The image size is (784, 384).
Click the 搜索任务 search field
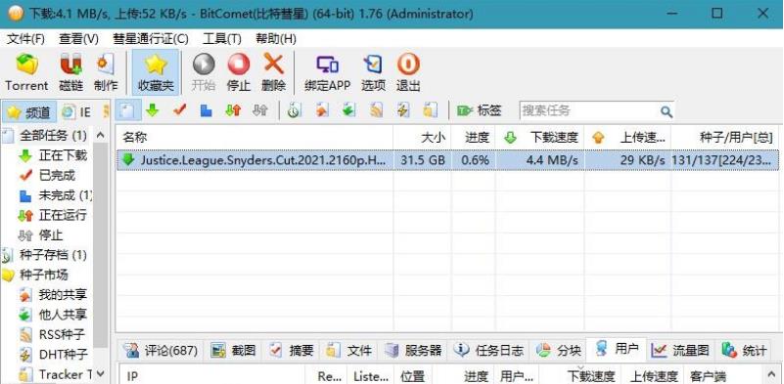point(589,110)
